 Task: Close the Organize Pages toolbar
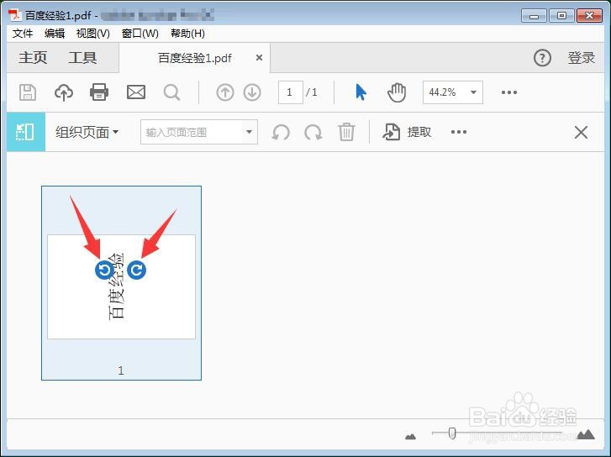click(581, 133)
